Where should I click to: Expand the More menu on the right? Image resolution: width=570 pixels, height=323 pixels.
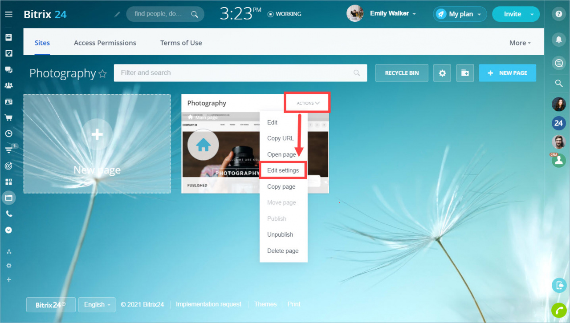click(519, 43)
